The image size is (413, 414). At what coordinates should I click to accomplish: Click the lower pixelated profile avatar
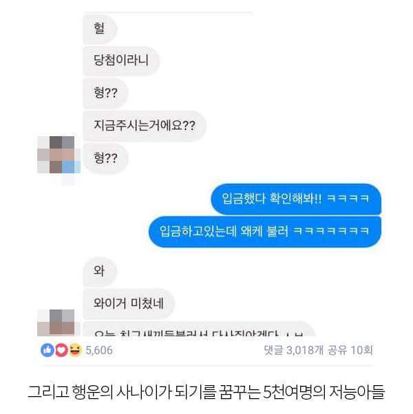pos(59,323)
